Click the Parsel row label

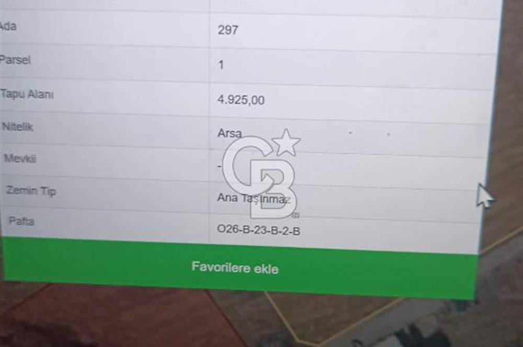(15, 60)
